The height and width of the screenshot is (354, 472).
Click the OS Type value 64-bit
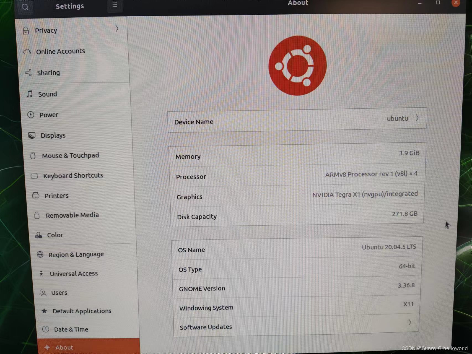[407, 266]
